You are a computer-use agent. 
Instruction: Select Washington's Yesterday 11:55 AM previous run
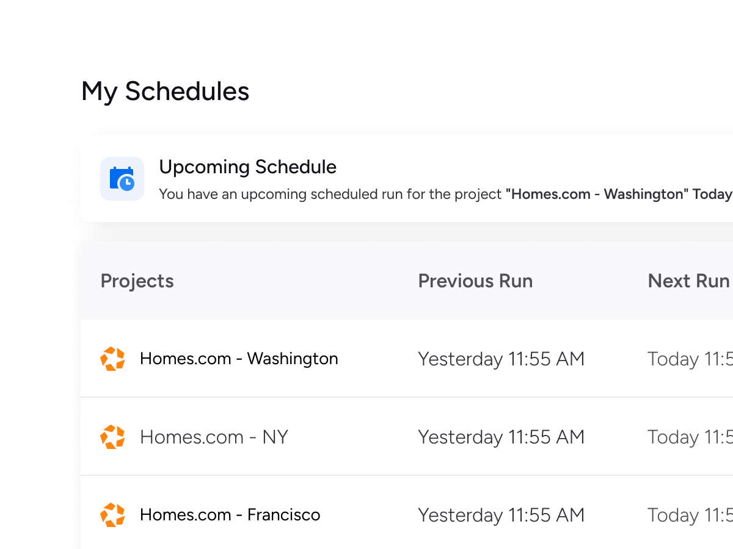coord(501,359)
